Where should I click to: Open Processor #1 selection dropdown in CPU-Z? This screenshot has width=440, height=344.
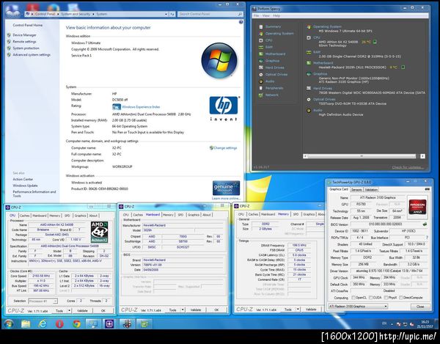(43, 301)
